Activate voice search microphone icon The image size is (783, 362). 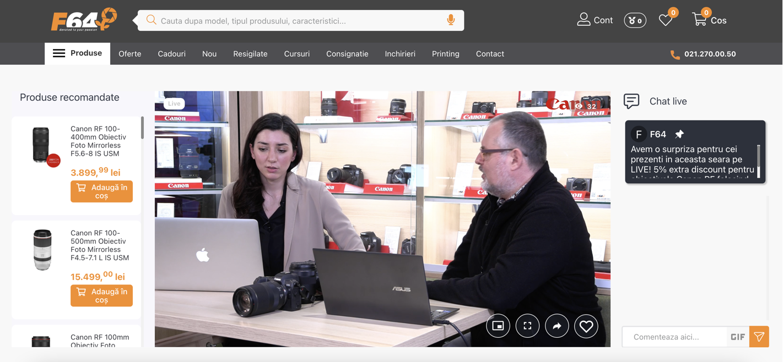point(451,20)
